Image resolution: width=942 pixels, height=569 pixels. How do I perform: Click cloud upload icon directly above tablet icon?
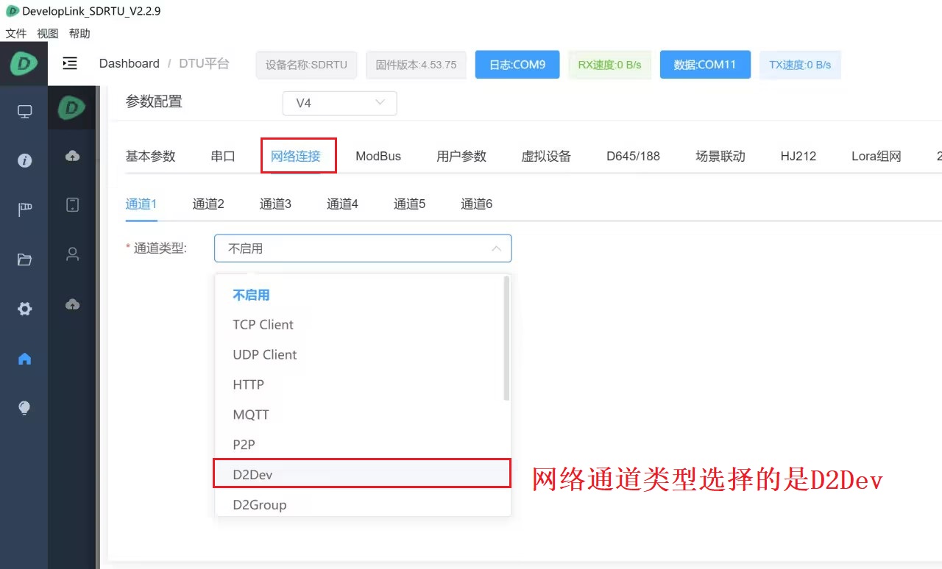point(72,156)
